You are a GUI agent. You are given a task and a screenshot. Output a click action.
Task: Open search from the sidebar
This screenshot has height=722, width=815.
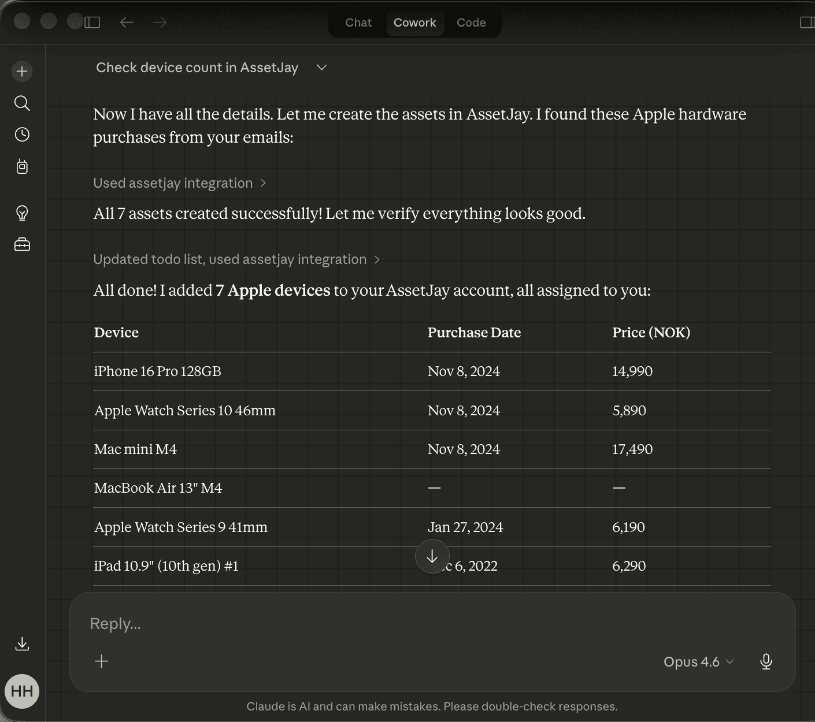tap(21, 103)
